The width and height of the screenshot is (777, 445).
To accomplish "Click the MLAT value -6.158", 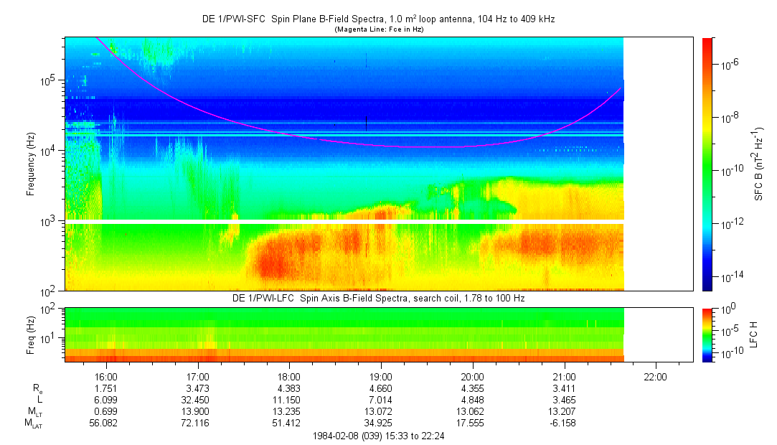I will (x=564, y=423).
